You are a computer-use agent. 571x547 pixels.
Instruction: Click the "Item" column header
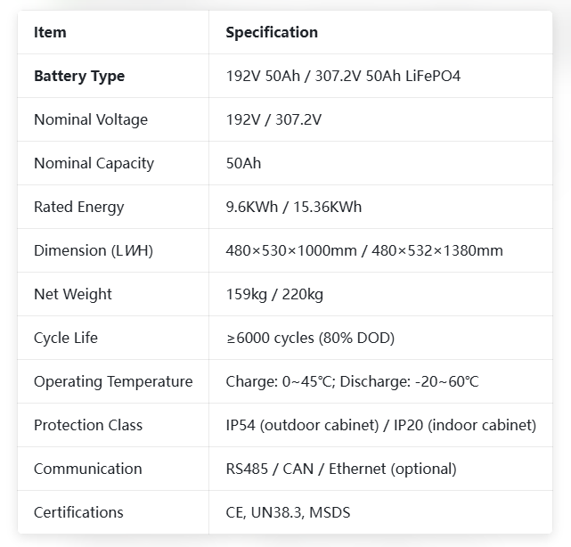(50, 32)
